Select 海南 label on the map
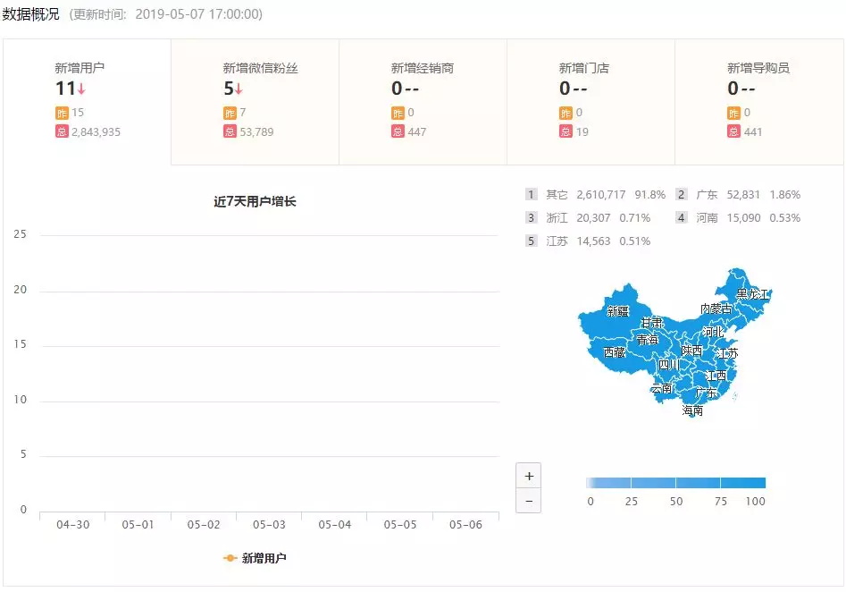Image resolution: width=846 pixels, height=592 pixels. pos(692,410)
